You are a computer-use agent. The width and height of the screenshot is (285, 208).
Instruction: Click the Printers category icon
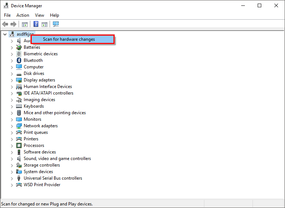(19, 139)
